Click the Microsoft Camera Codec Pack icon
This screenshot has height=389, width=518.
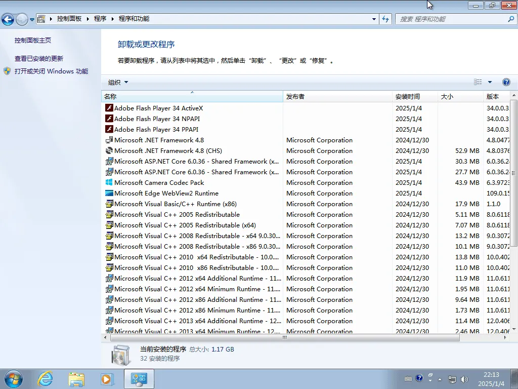(x=109, y=182)
